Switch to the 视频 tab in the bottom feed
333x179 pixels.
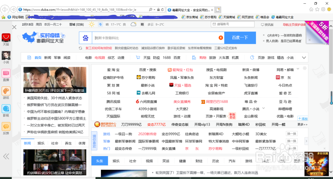pyautogui.click(x=149, y=161)
